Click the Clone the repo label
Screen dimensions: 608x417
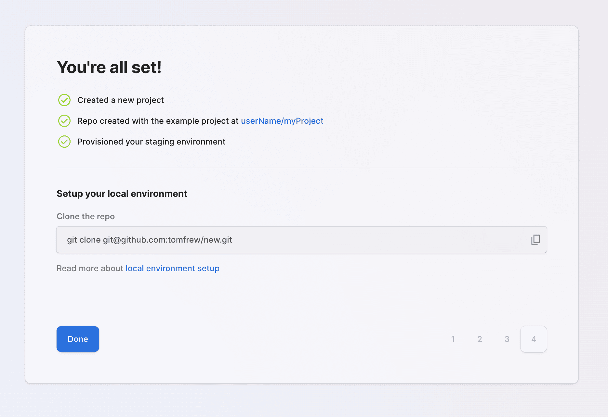(x=86, y=216)
